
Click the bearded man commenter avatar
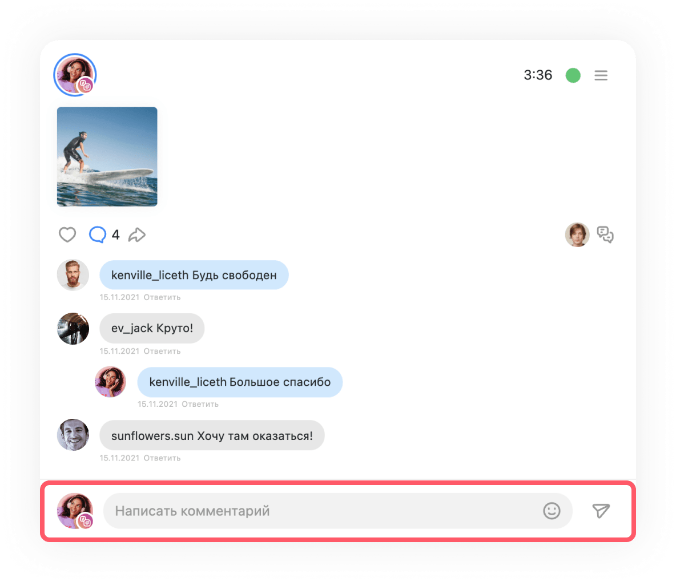pyautogui.click(x=73, y=275)
